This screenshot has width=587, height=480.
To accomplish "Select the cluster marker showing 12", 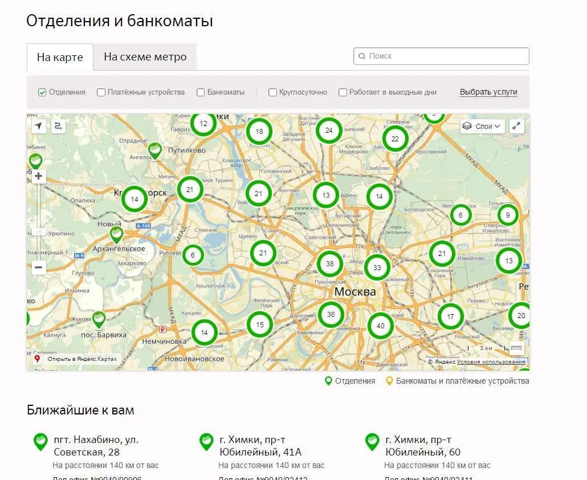I will coord(203,124).
